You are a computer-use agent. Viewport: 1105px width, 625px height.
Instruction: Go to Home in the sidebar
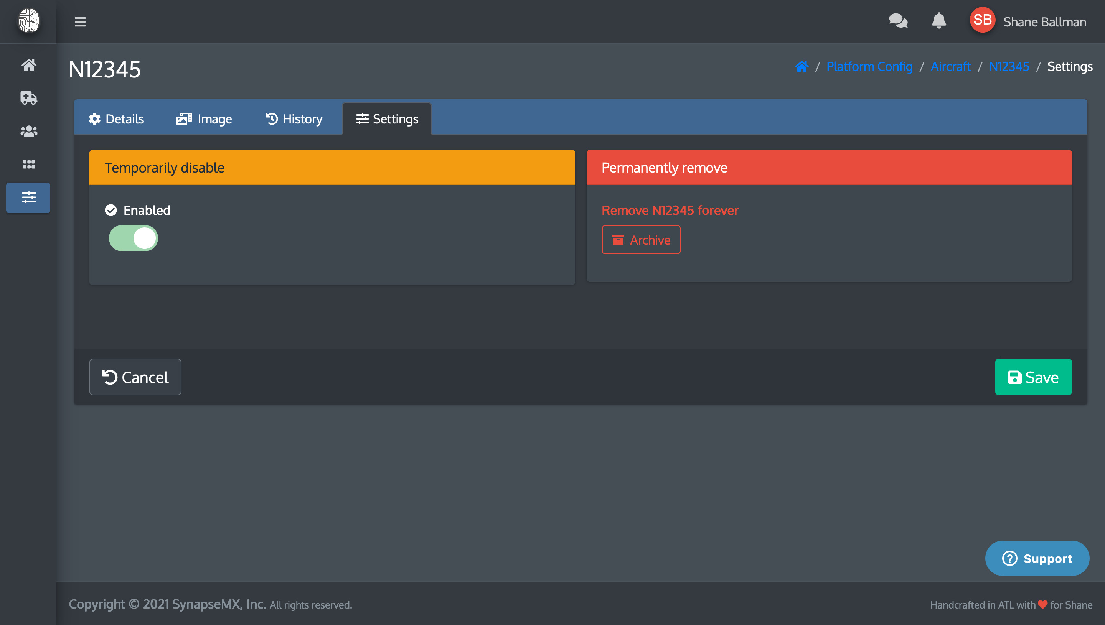(x=28, y=65)
